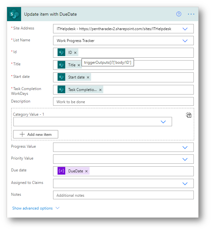Image resolution: width=212 pixels, height=231 pixels.
Task: Open the three-dots action menu
Action: [x=191, y=14]
